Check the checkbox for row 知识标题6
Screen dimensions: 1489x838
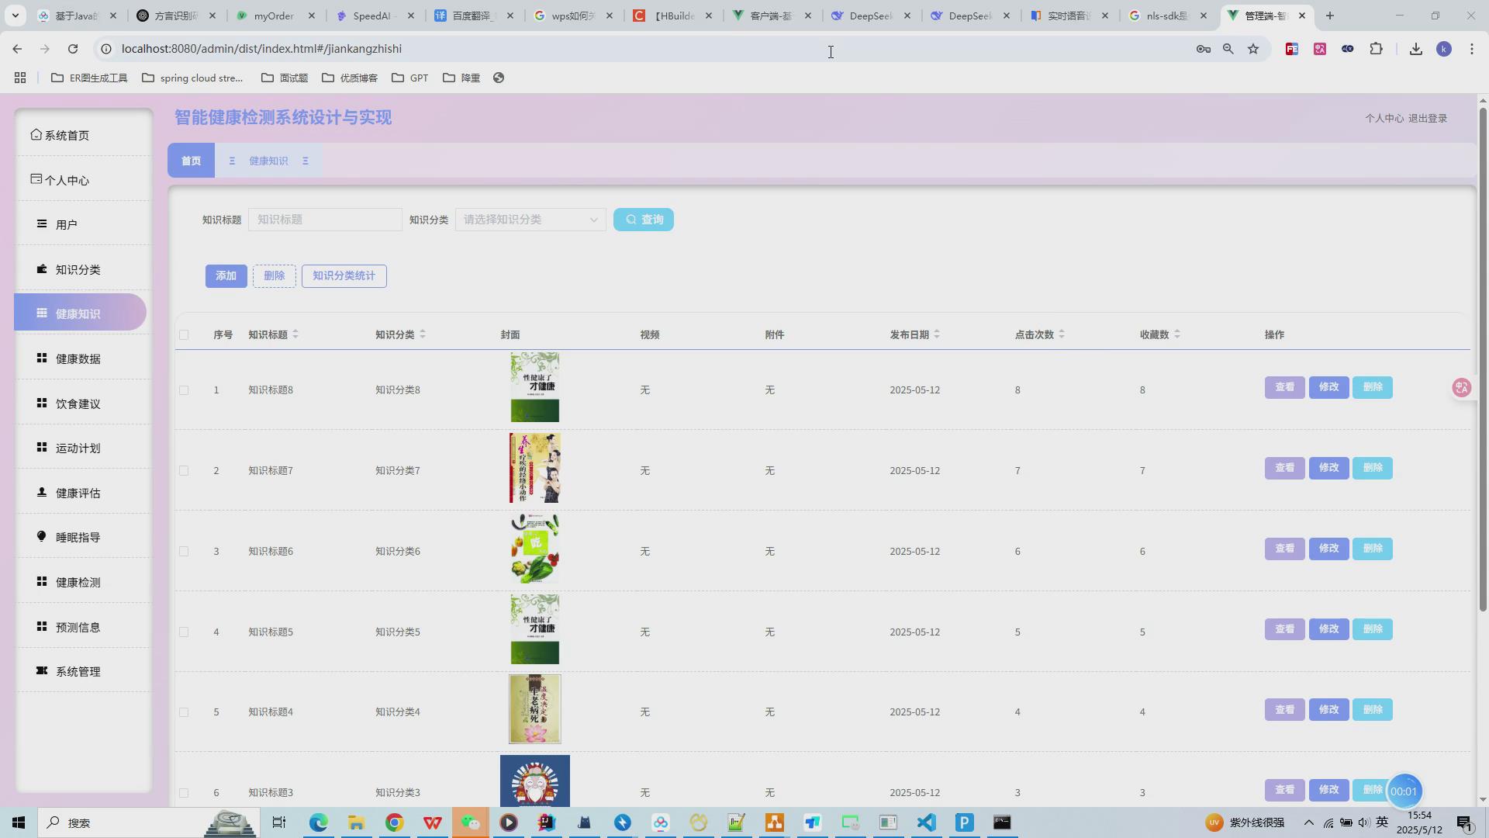tap(184, 552)
